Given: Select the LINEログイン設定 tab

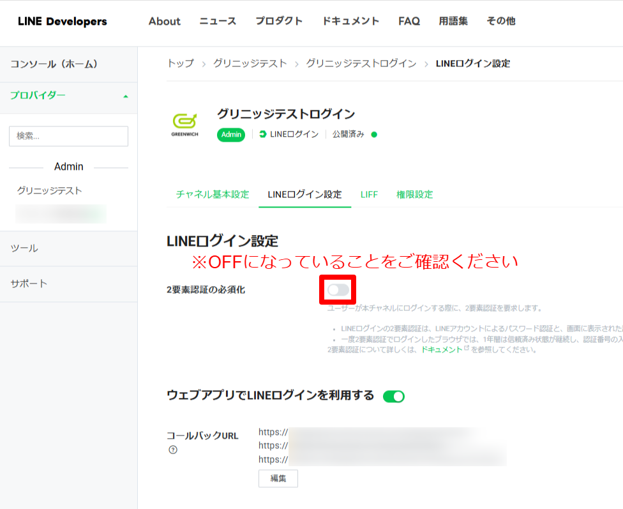Looking at the screenshot, I should [x=304, y=194].
